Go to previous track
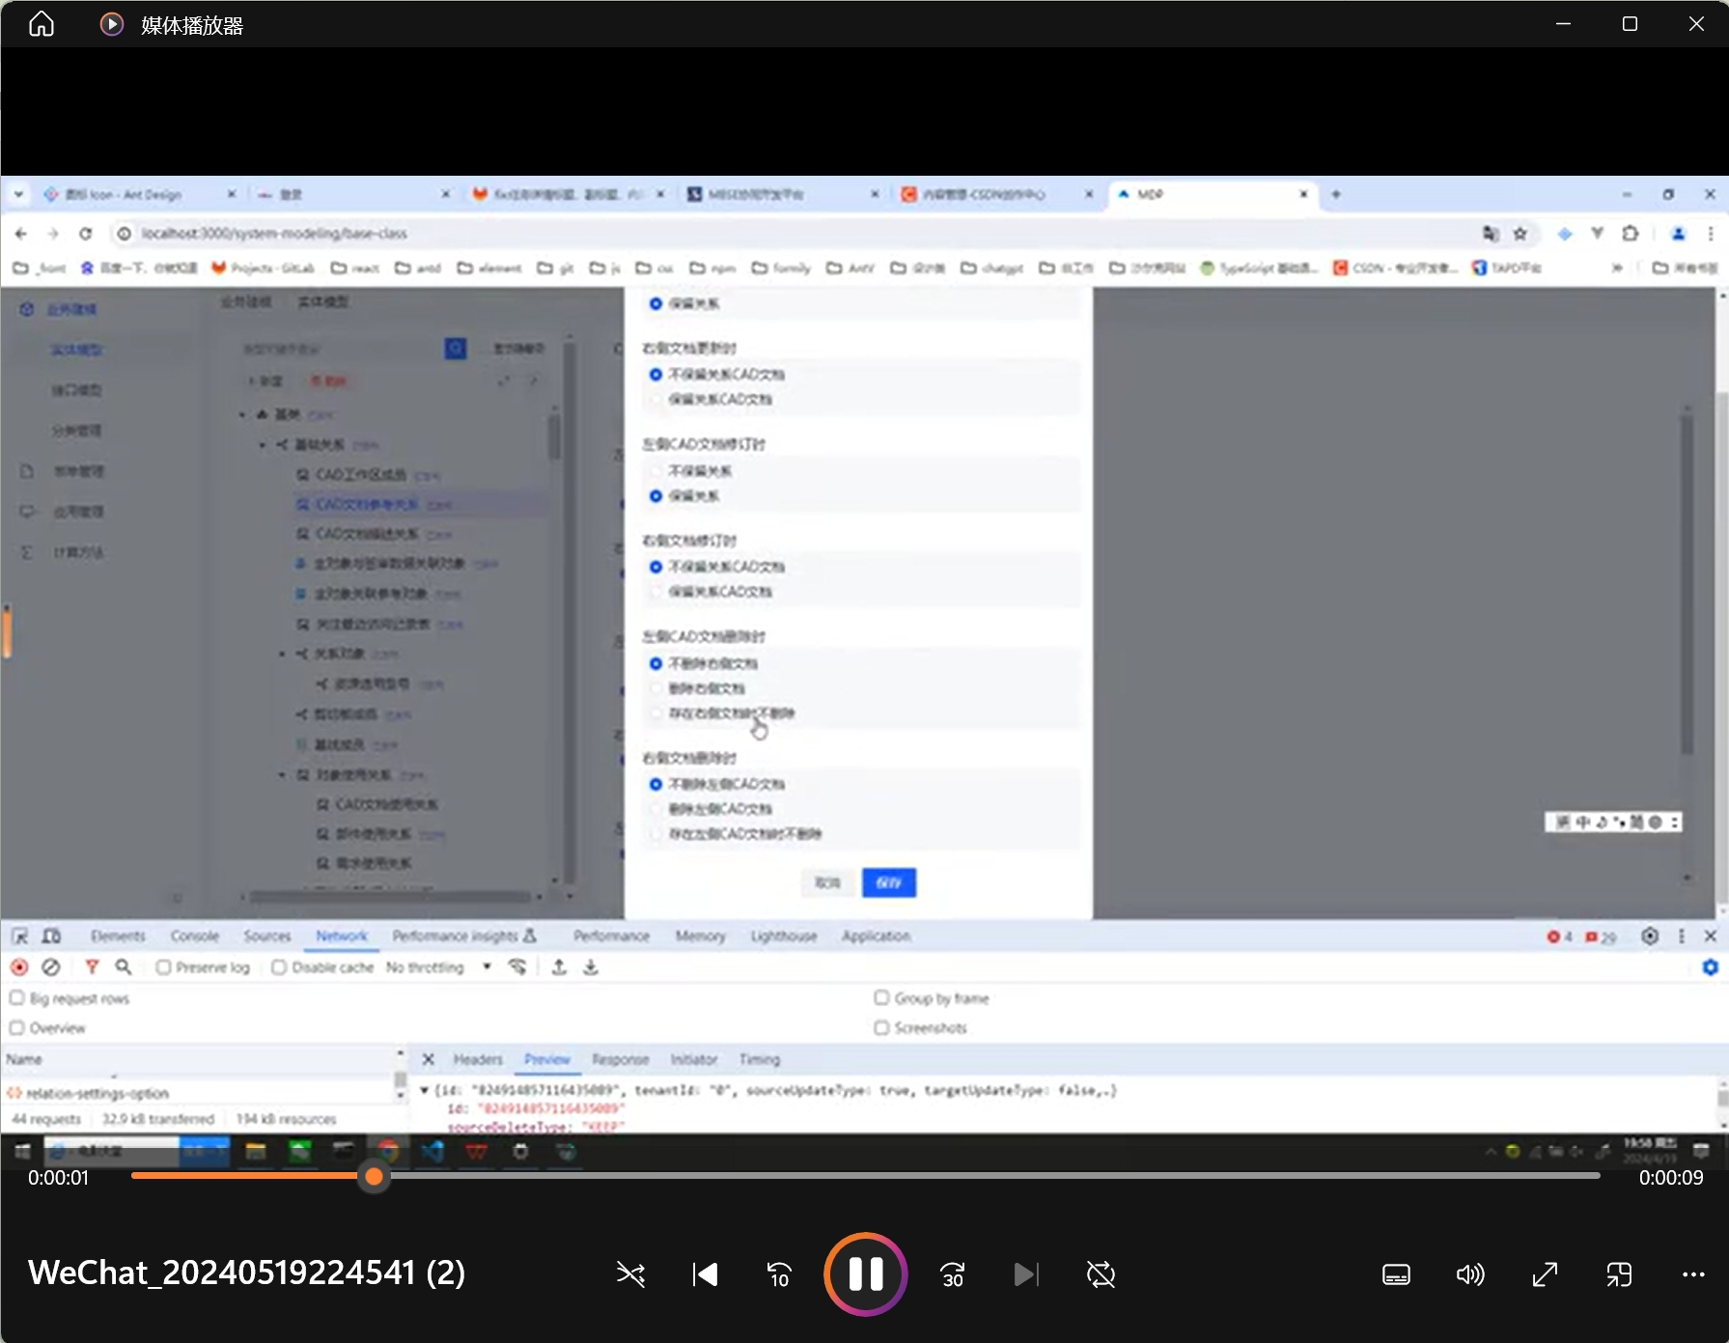 click(x=705, y=1274)
